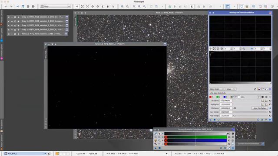Toggle link RGB channels icon in ScreenTransferFunction
278x156 pixels.
click(156, 133)
